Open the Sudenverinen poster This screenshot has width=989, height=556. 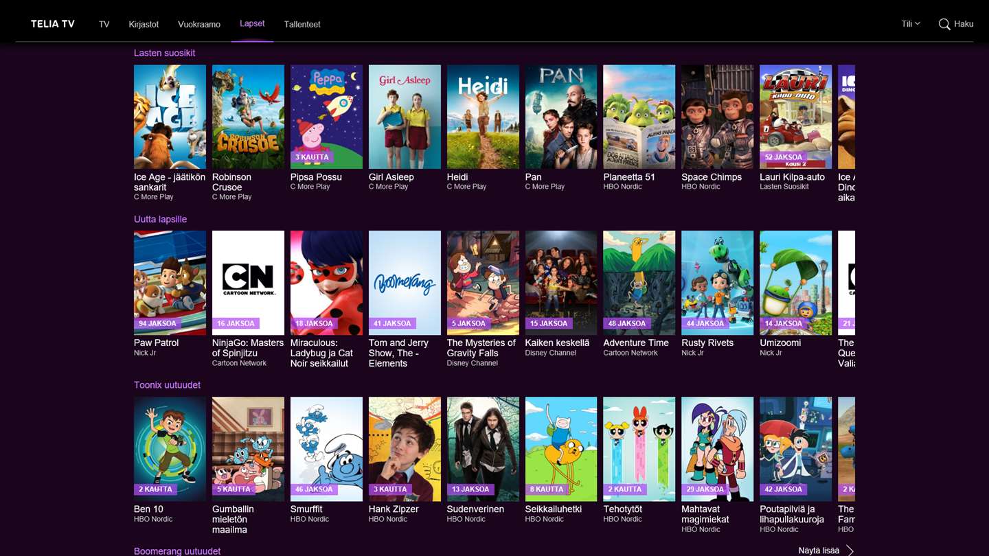tap(483, 449)
